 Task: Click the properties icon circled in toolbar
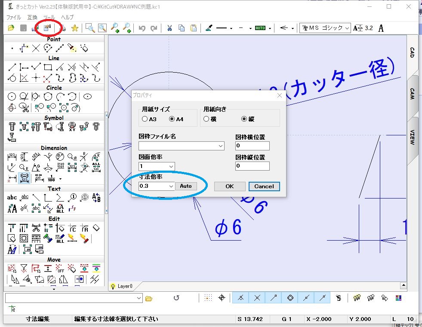click(x=47, y=28)
